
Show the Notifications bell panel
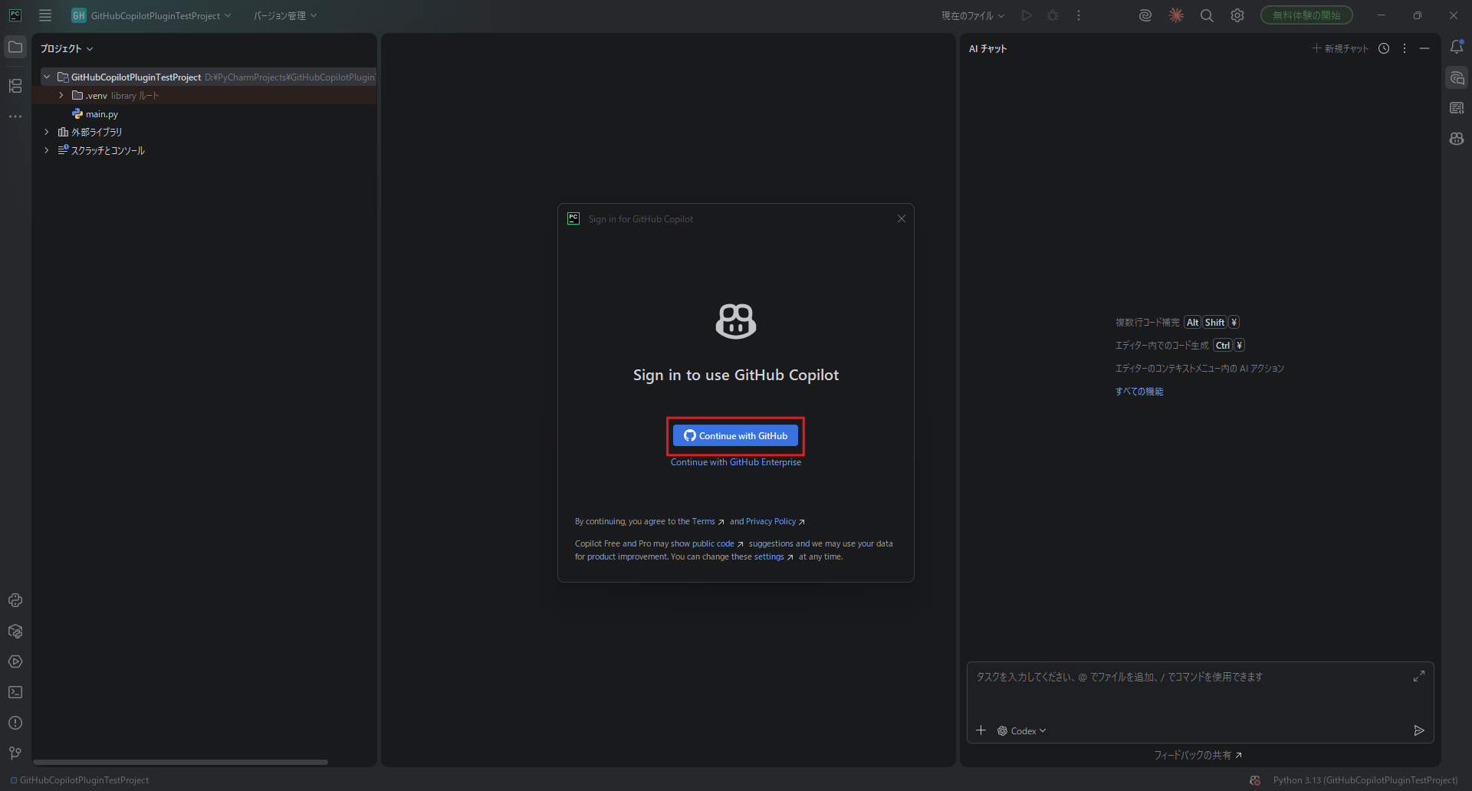[1457, 48]
